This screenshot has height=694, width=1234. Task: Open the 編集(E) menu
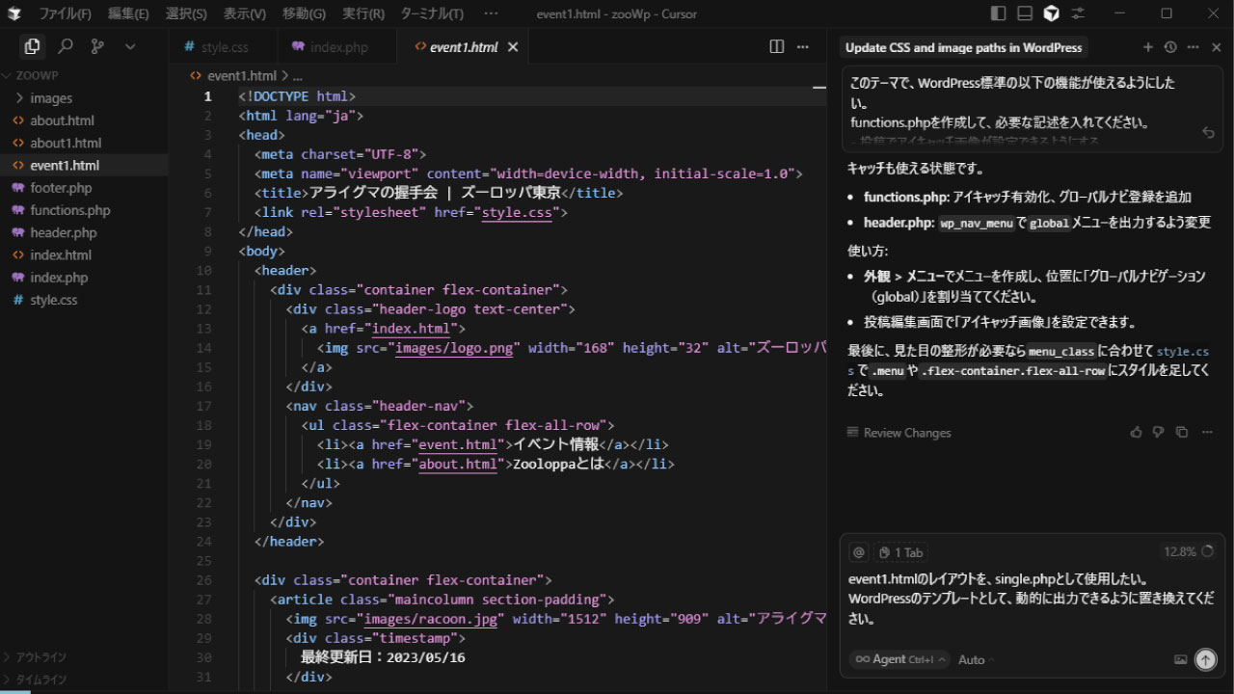(128, 13)
